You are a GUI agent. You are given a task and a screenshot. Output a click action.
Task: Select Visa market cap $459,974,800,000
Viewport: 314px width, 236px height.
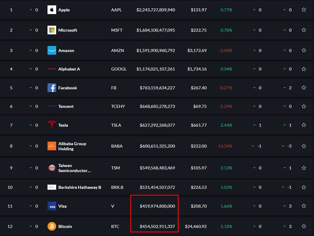(157, 206)
